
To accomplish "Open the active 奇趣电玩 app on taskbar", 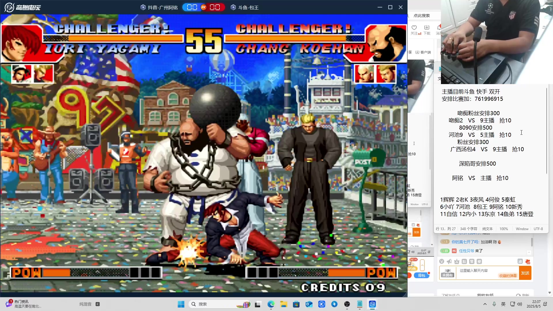I will point(372,304).
